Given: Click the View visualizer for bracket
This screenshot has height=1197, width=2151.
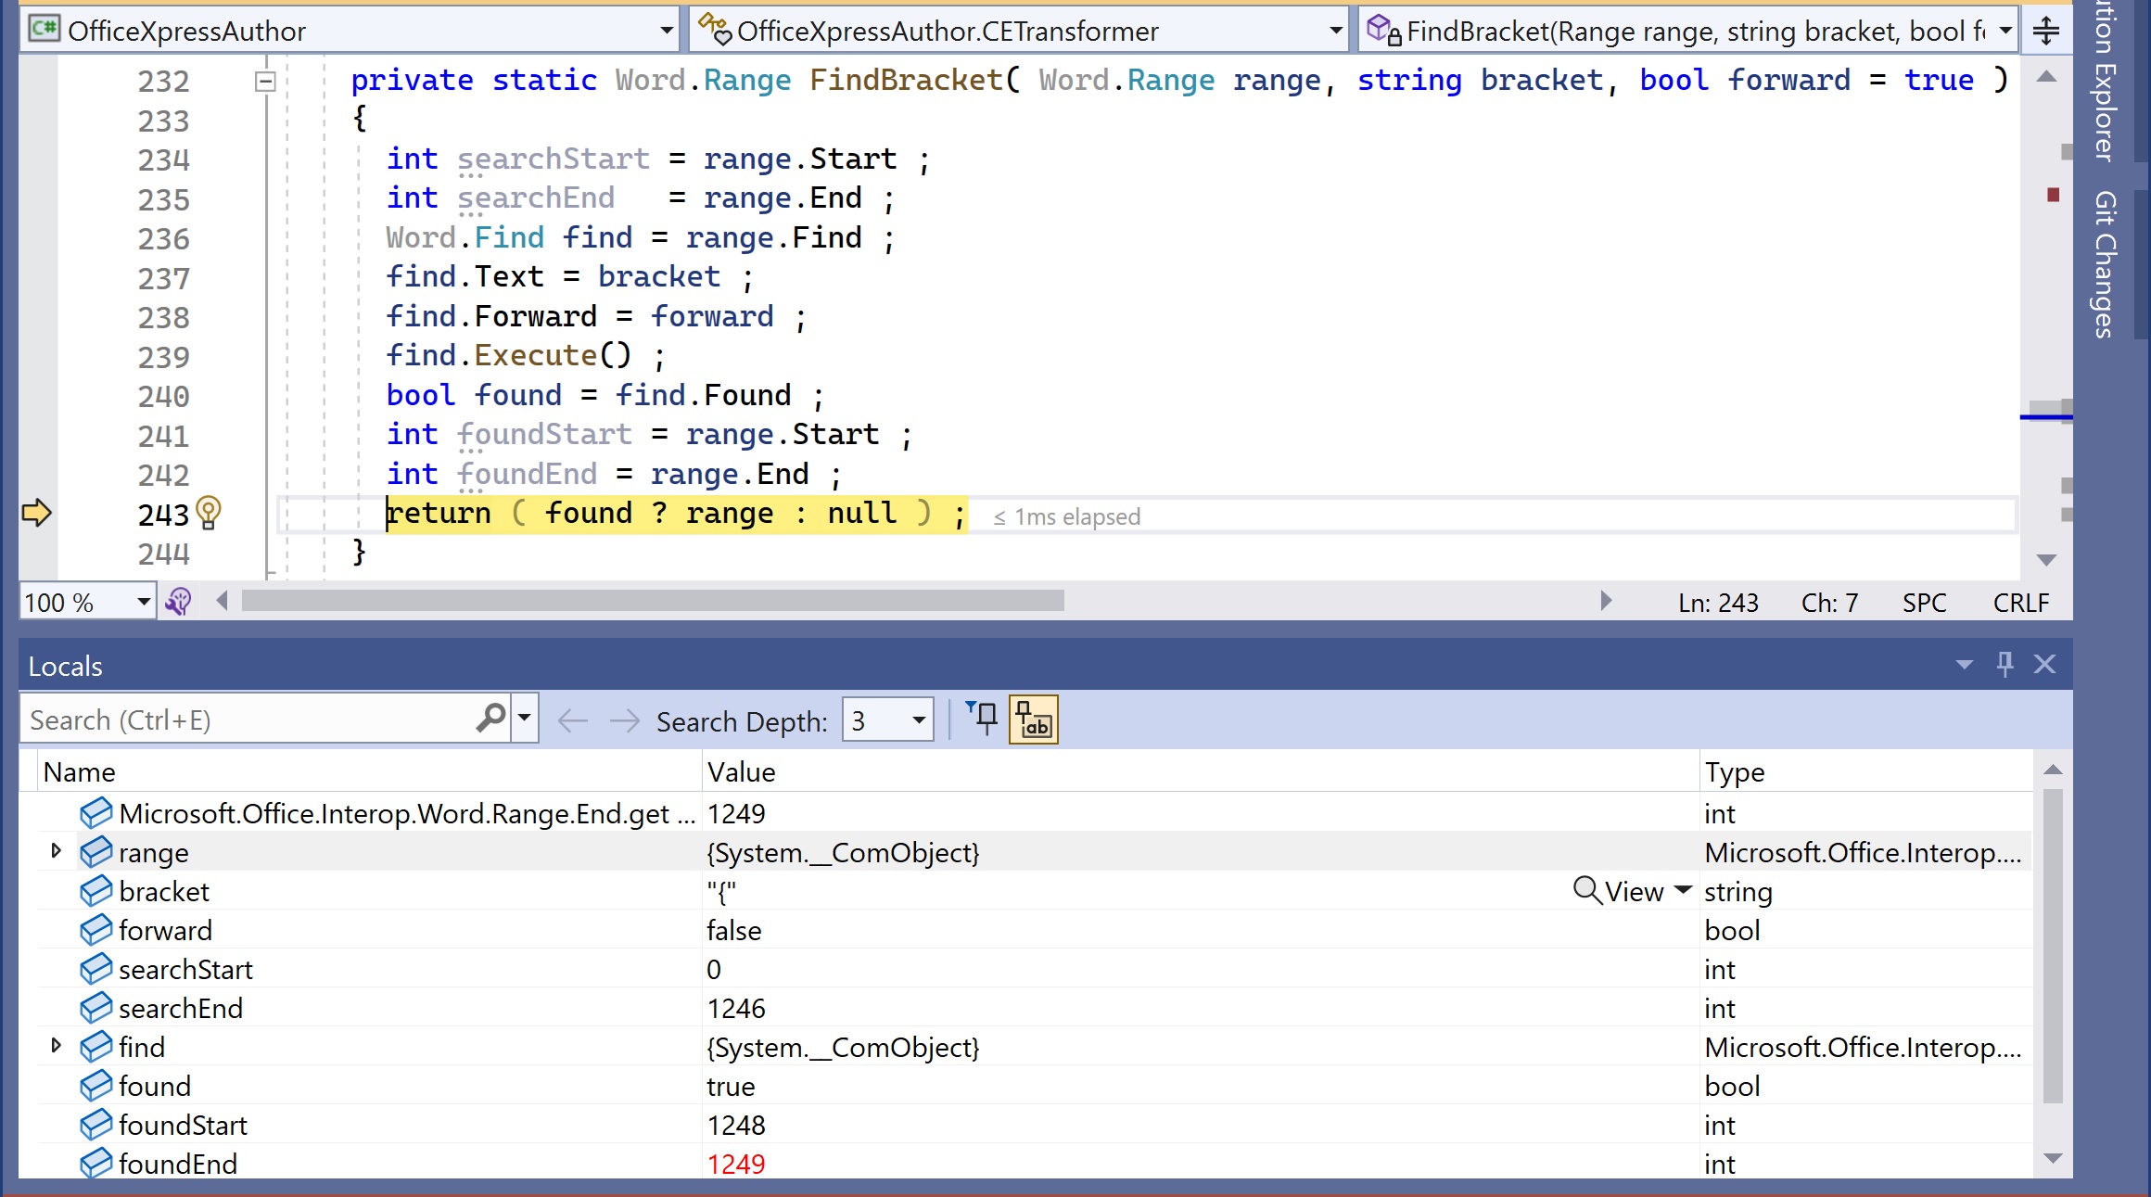Looking at the screenshot, I should (x=1619, y=891).
